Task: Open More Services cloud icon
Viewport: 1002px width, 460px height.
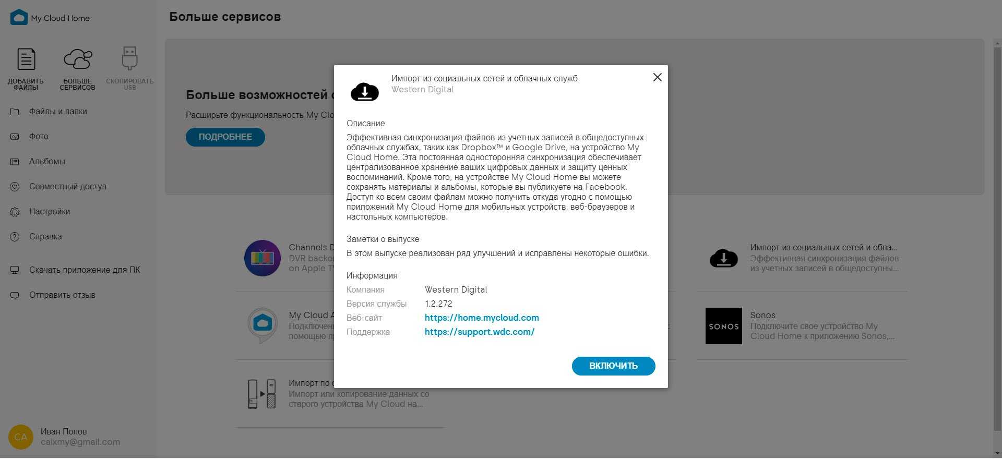Action: click(78, 59)
